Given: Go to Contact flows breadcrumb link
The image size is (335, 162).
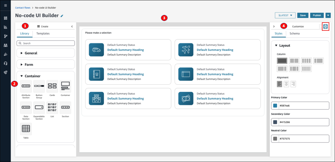Looking at the screenshot, I should coord(23,8).
